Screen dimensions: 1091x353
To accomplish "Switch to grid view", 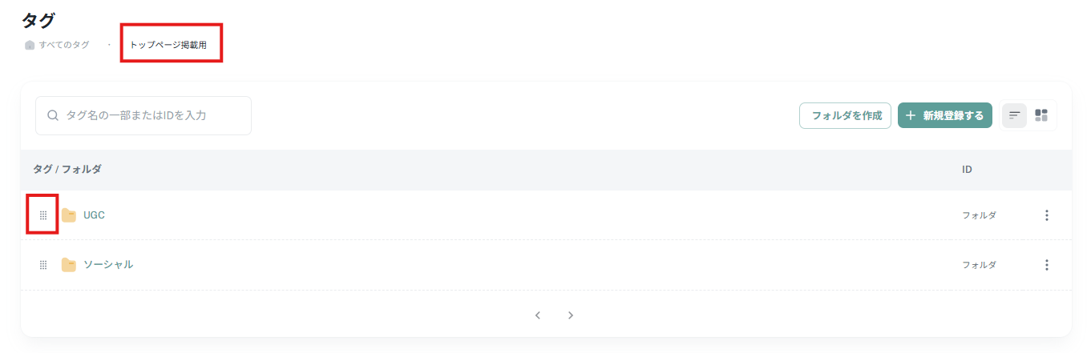I will [x=1041, y=115].
